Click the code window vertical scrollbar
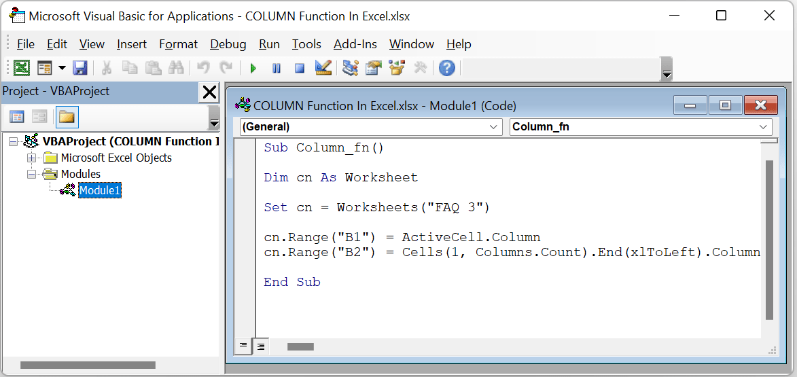Screen dimensions: 797x377 (769, 240)
